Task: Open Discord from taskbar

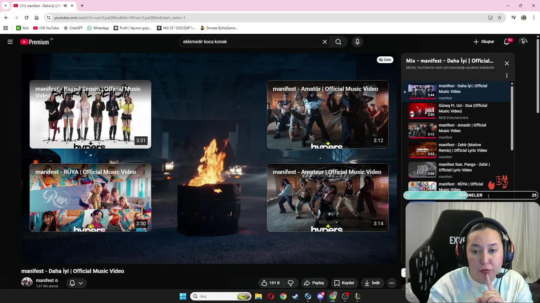Action: pyautogui.click(x=320, y=296)
